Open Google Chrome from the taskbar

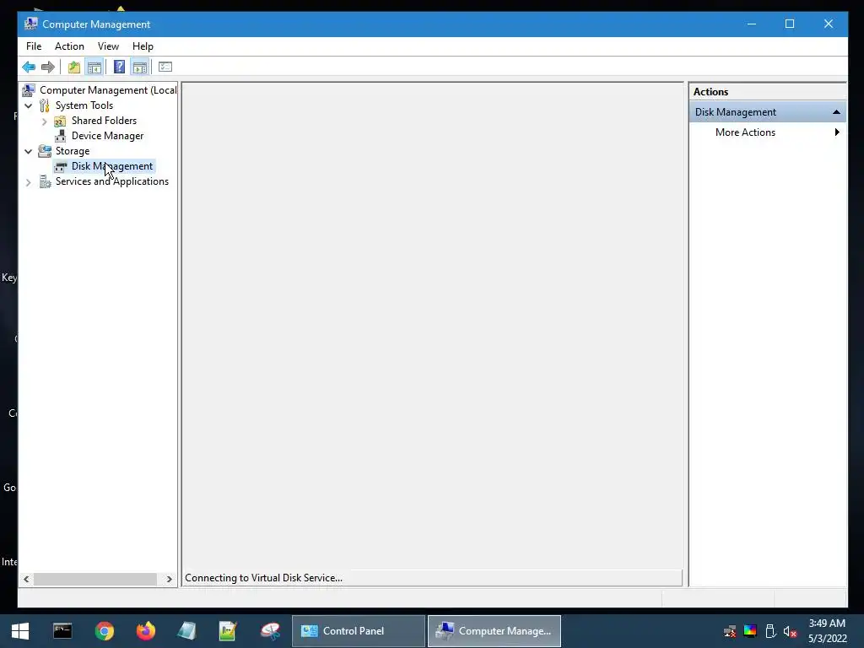pyautogui.click(x=104, y=631)
